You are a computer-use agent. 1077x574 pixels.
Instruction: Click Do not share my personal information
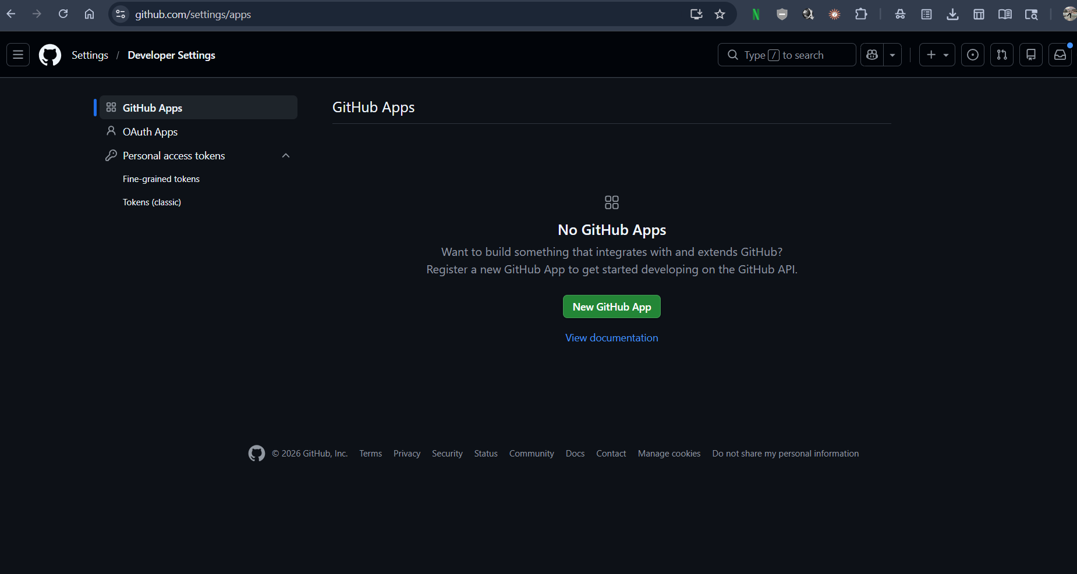pyautogui.click(x=786, y=454)
